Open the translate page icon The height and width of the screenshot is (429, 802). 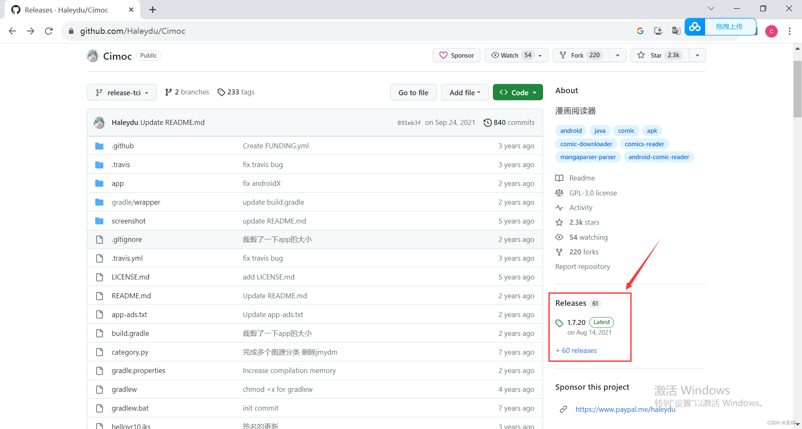[x=676, y=31]
